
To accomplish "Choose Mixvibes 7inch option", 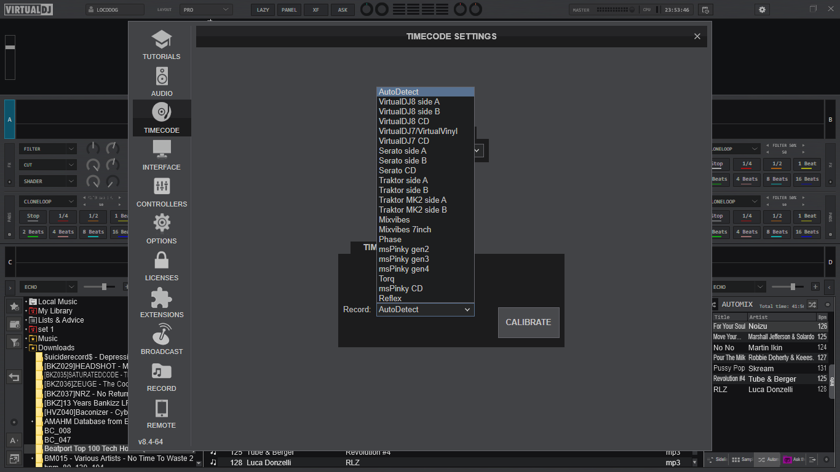I will [426, 230].
